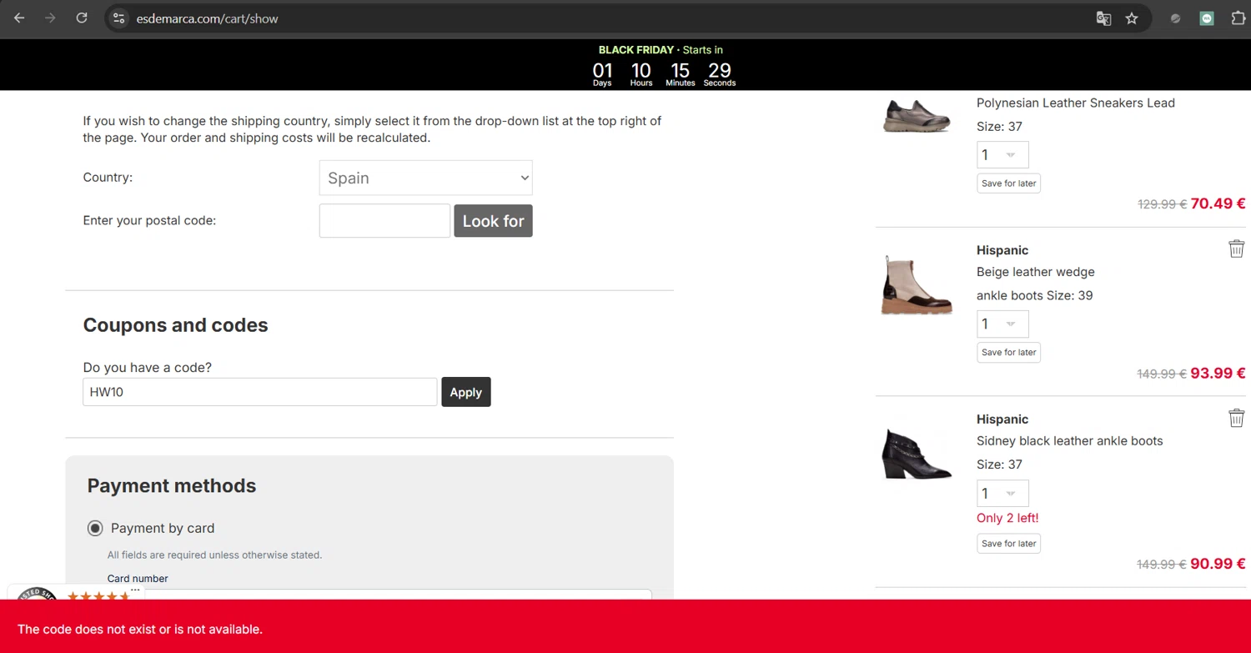Bookmark this page with the star icon
Viewport: 1251px width, 653px height.
1132,18
